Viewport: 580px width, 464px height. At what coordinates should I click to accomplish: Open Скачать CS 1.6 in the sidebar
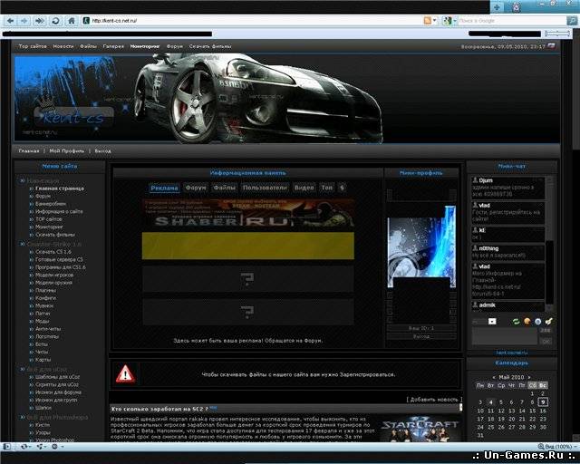(53, 250)
